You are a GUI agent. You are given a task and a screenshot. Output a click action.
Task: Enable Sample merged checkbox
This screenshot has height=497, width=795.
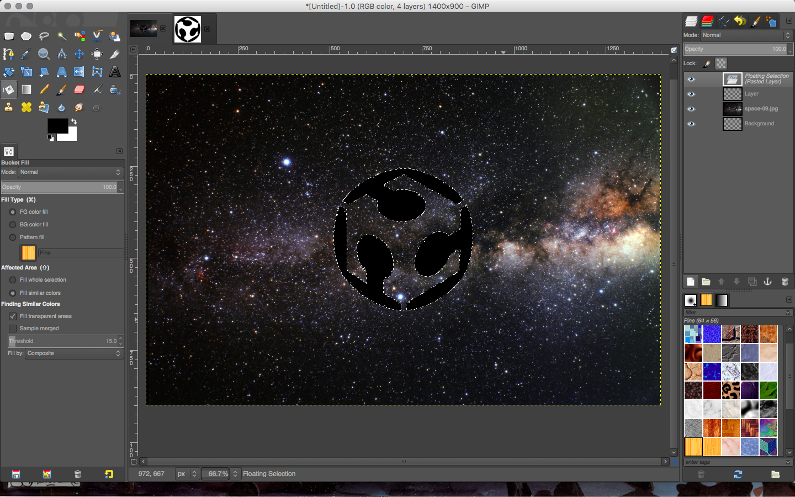coord(13,329)
